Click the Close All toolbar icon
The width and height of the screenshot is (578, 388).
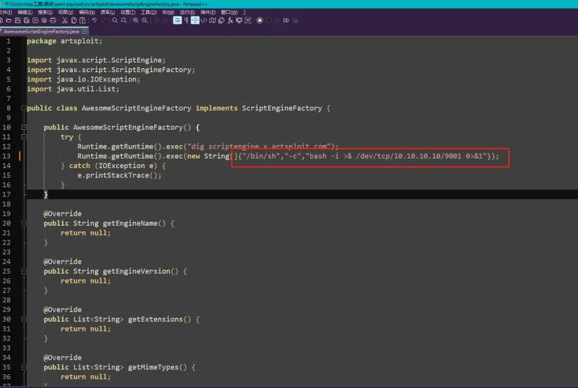coord(44,21)
